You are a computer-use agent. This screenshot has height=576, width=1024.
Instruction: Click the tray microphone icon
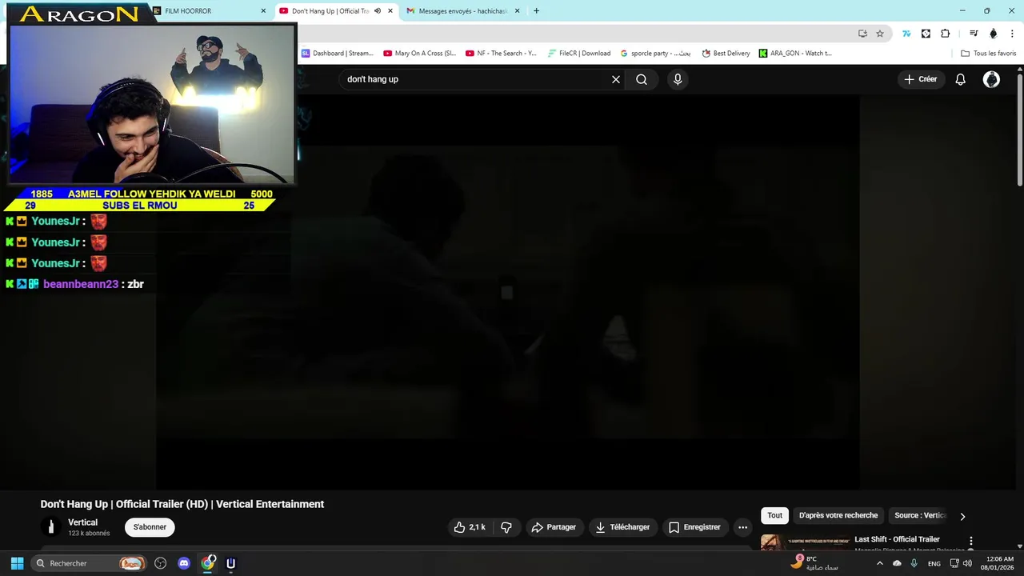[914, 563]
